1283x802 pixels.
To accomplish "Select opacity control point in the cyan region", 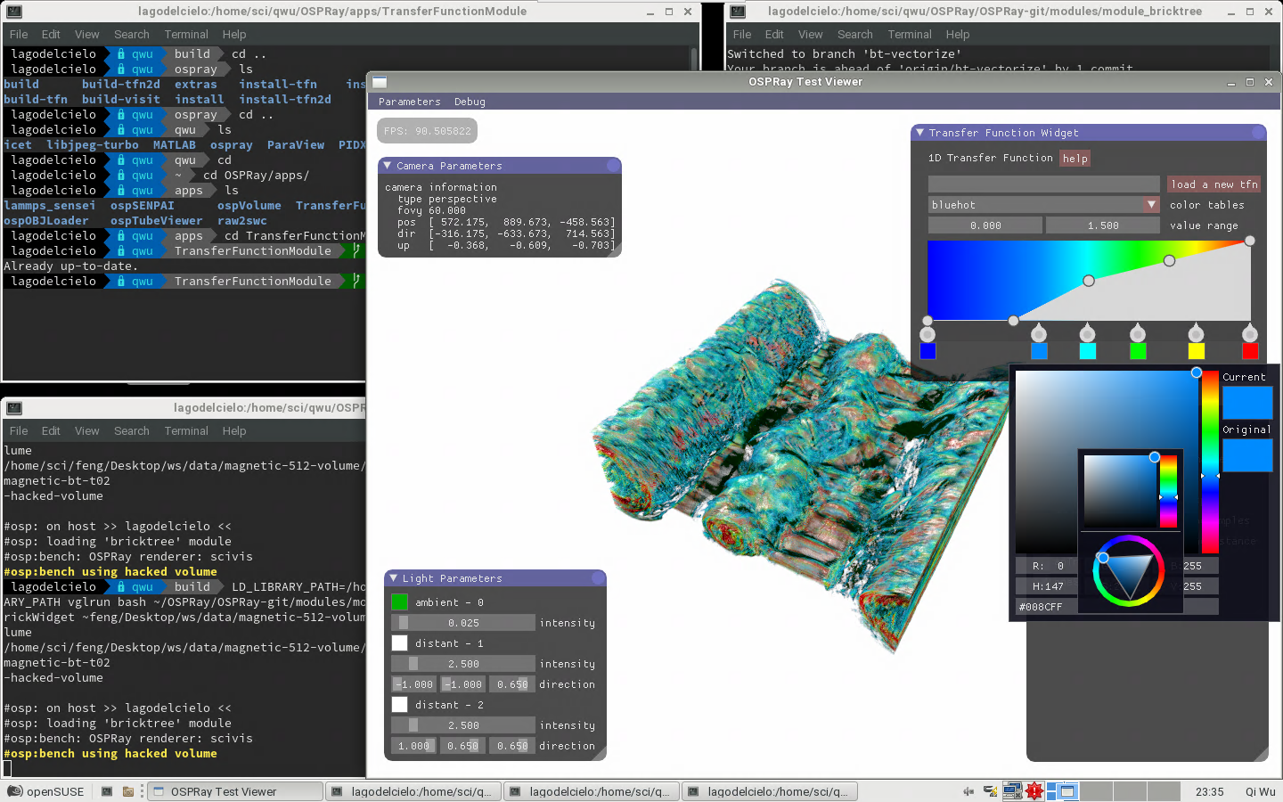I will (x=1089, y=281).
